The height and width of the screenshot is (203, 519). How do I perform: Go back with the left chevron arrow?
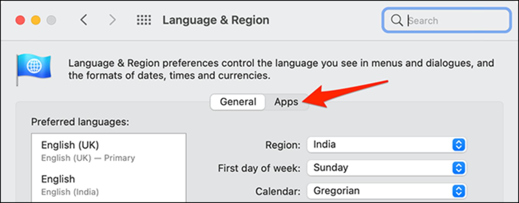pos(84,20)
